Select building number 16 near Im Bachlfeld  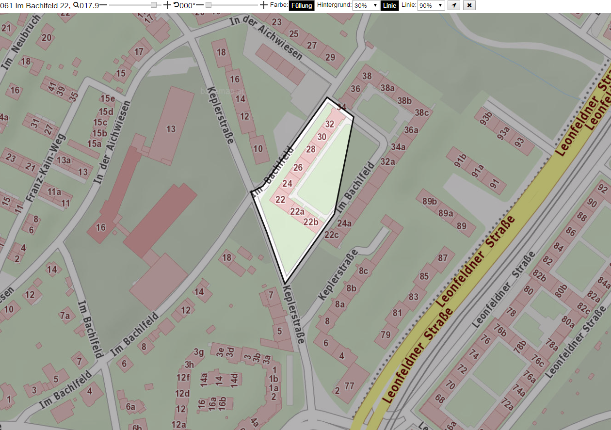tap(101, 227)
